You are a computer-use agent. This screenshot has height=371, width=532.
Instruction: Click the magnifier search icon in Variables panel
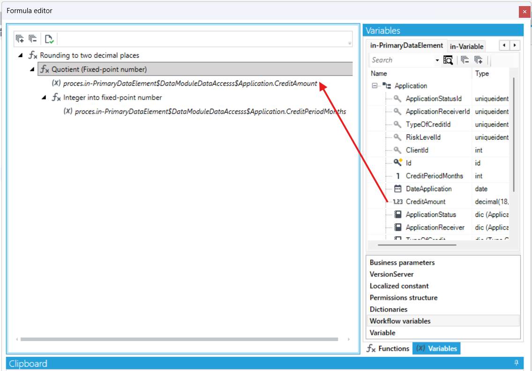pos(448,60)
